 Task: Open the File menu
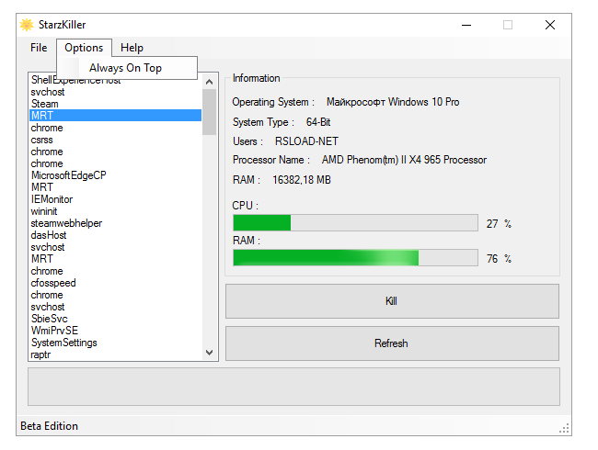39,48
